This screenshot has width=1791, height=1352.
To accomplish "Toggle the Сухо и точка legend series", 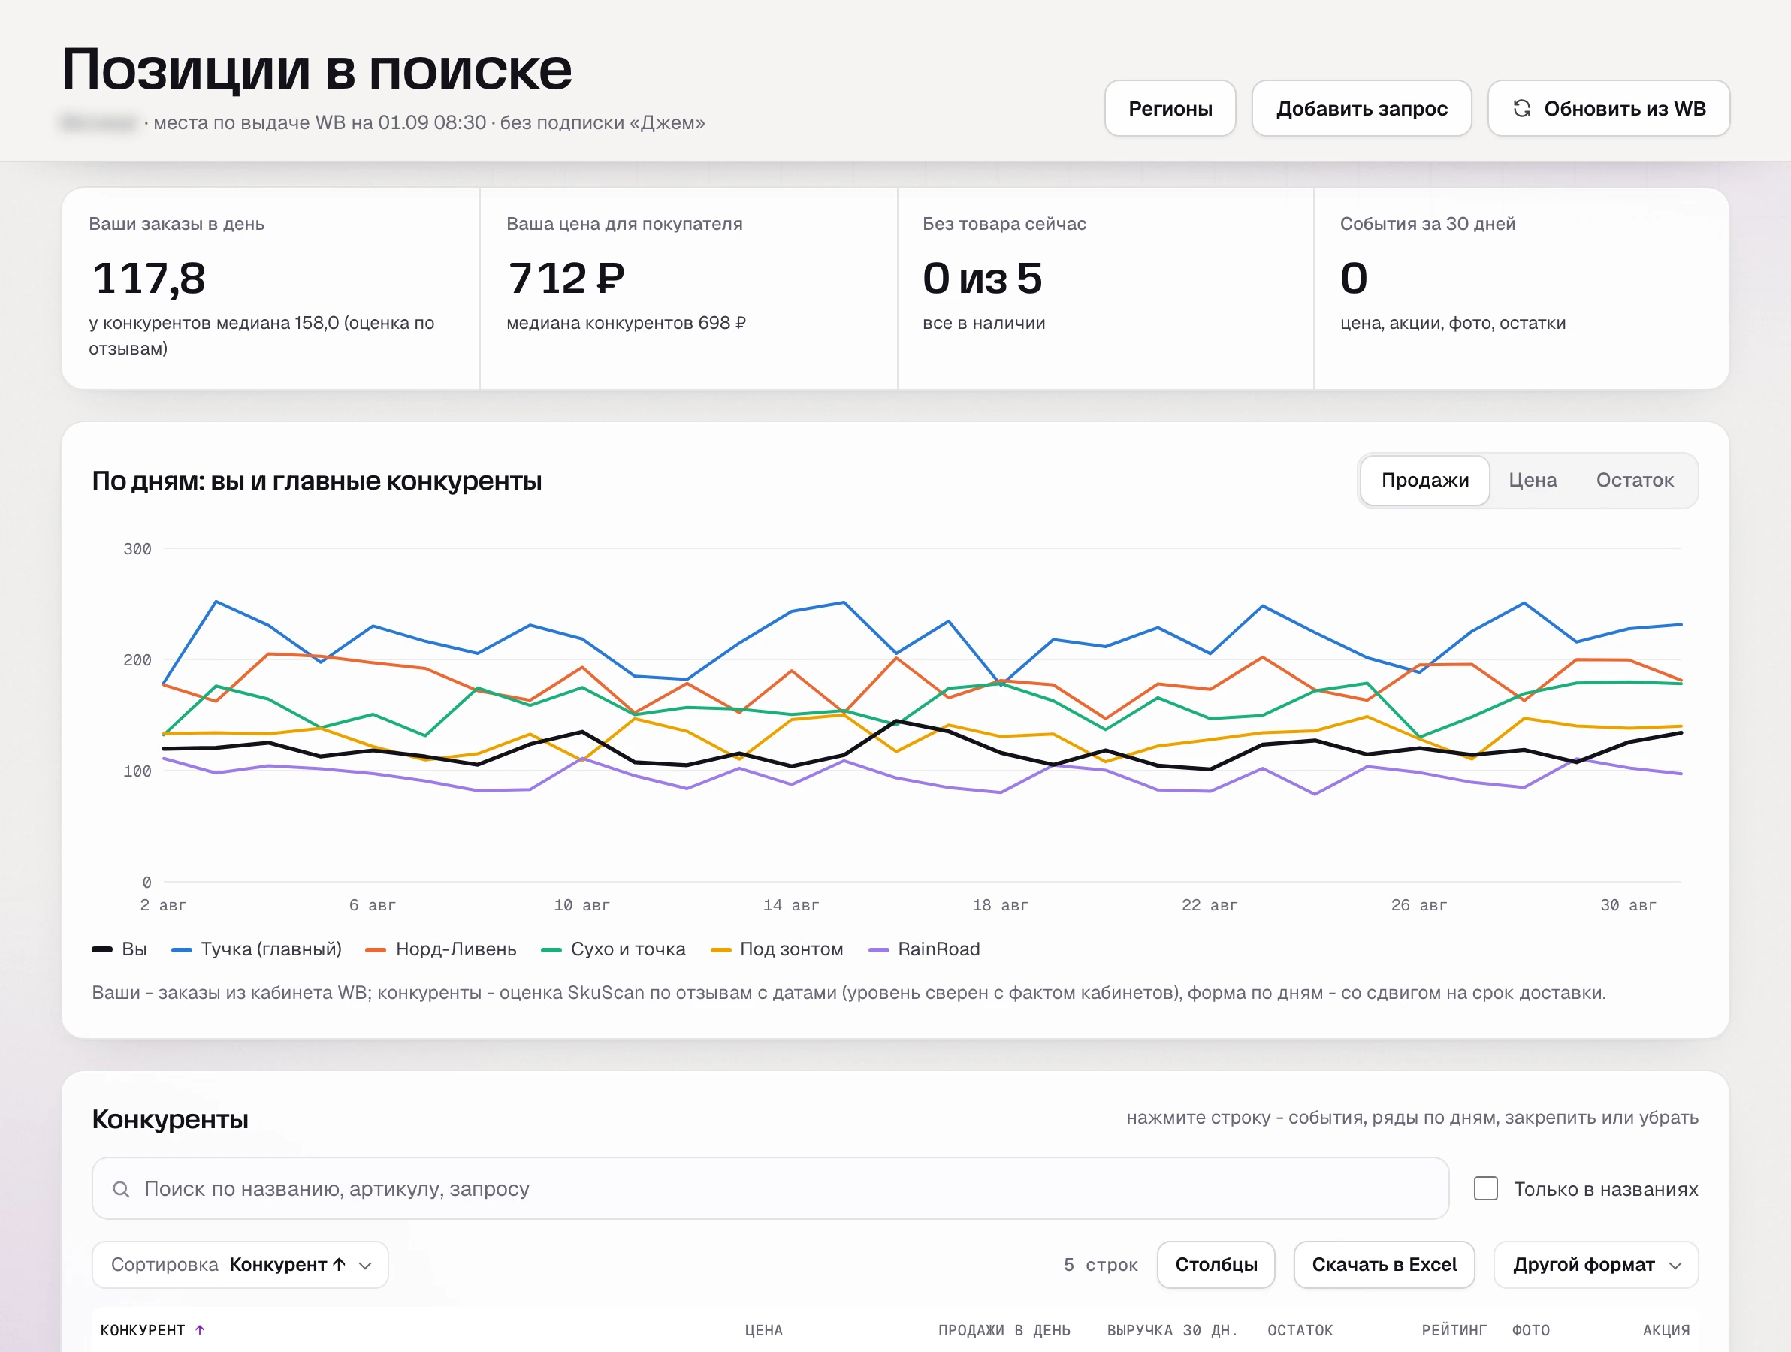I will pos(614,949).
